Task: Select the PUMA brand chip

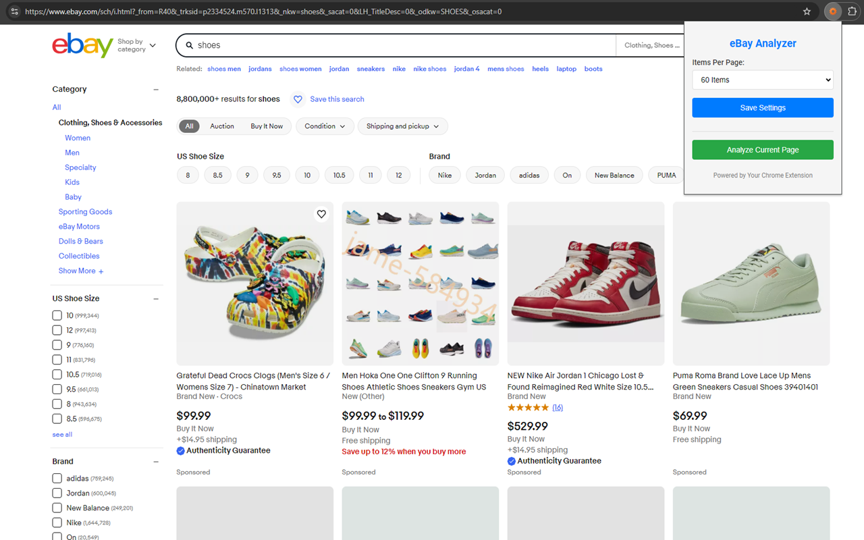Action: pos(666,175)
